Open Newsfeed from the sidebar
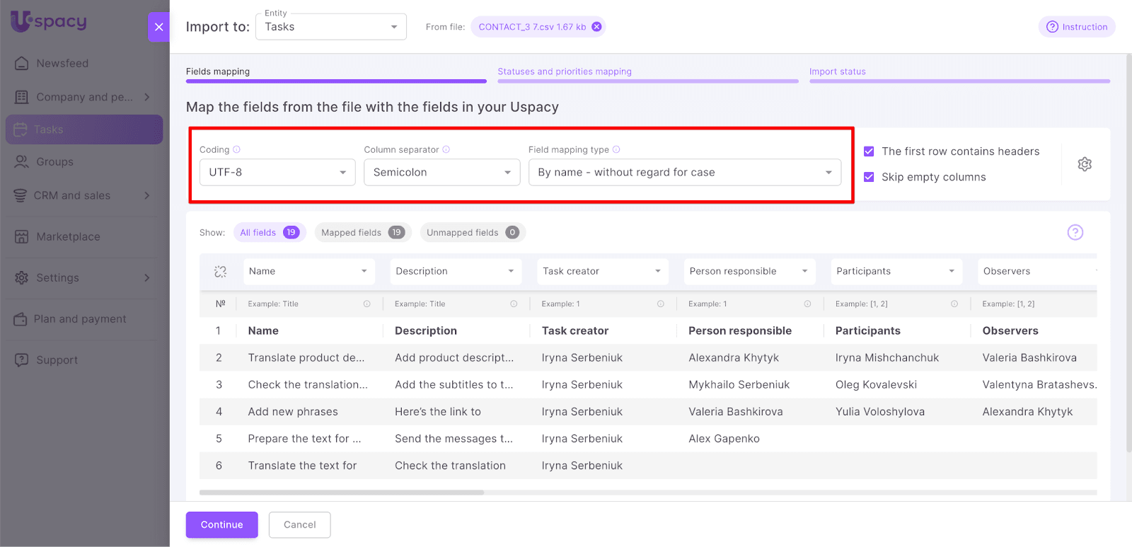The height and width of the screenshot is (547, 1132). pyautogui.click(x=62, y=64)
